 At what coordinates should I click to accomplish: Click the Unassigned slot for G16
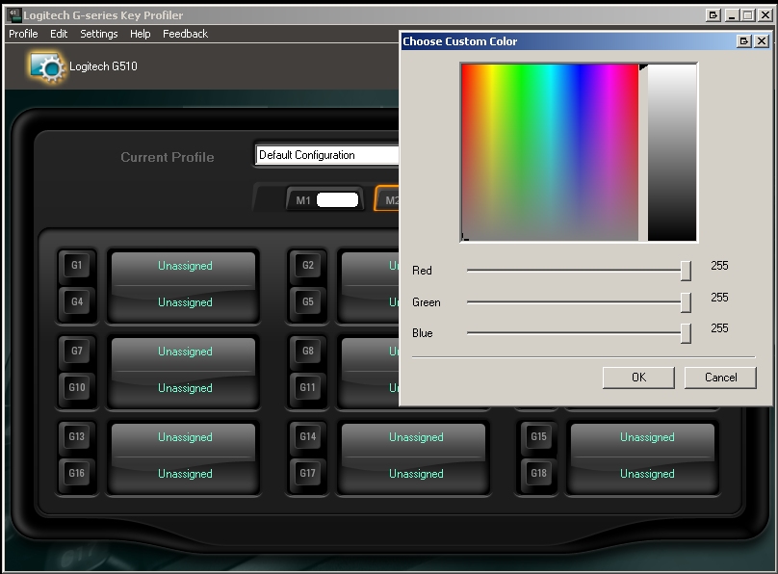pyautogui.click(x=185, y=474)
